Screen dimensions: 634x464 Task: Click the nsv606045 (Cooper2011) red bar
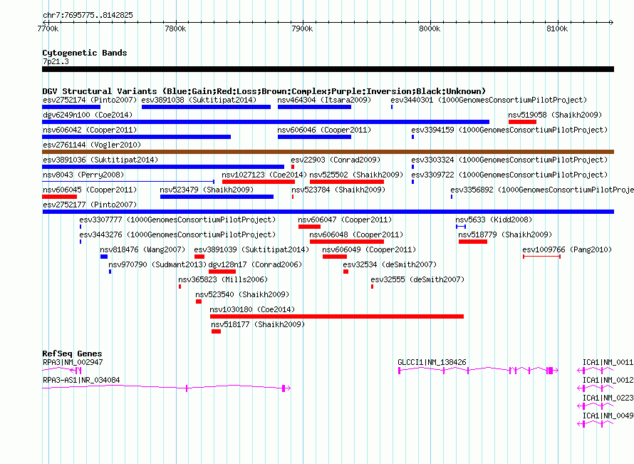pyautogui.click(x=59, y=197)
